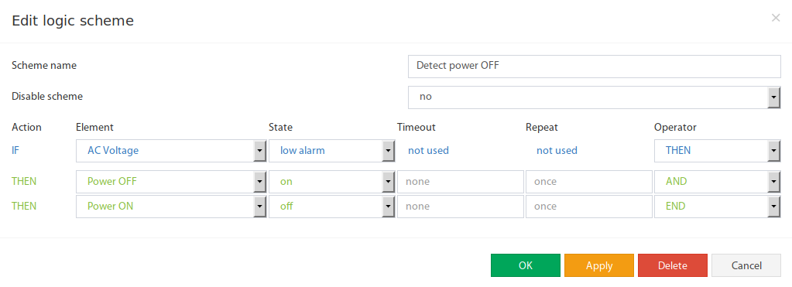
Task: Click the Scheme name text field
Action: (x=595, y=67)
